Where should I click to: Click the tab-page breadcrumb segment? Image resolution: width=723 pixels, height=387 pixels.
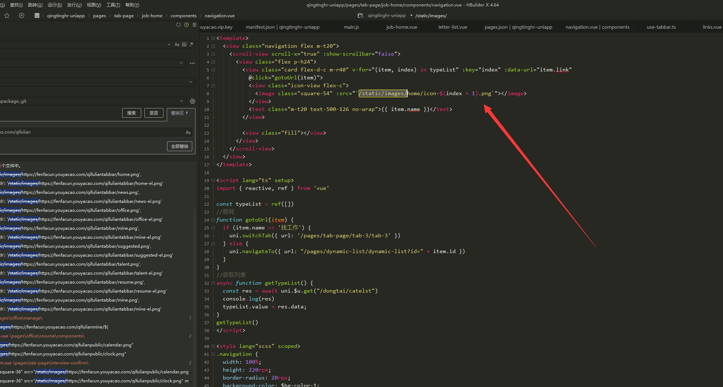pyautogui.click(x=124, y=15)
